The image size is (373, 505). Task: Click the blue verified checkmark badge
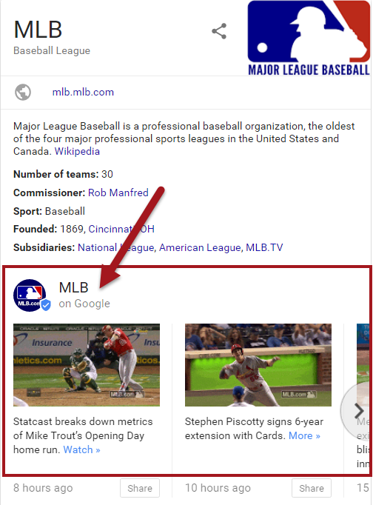[46, 305]
